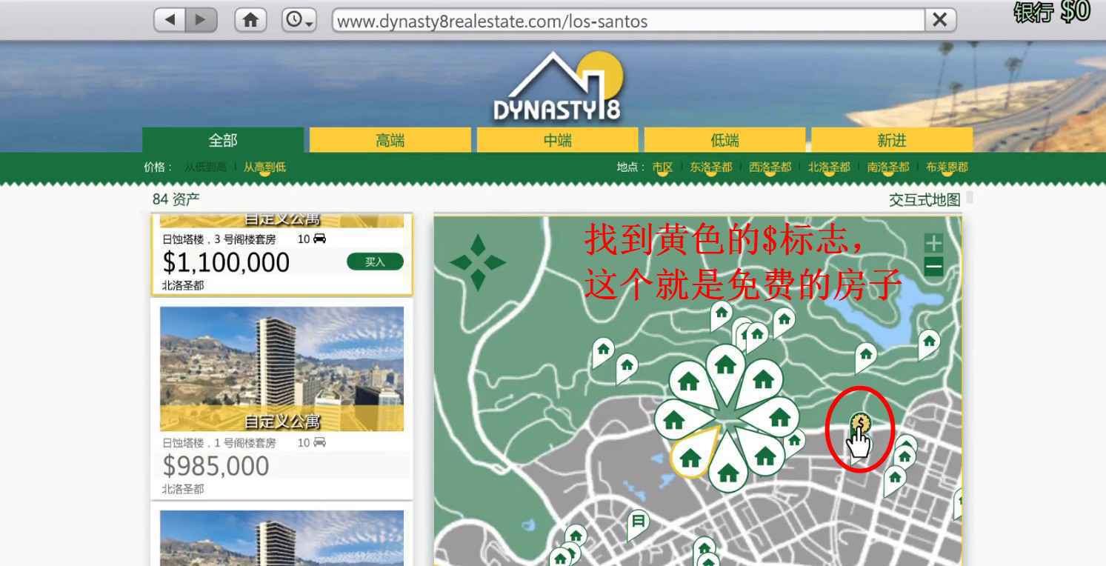Switch to the 高端 tab
The image size is (1106, 566).
390,140
